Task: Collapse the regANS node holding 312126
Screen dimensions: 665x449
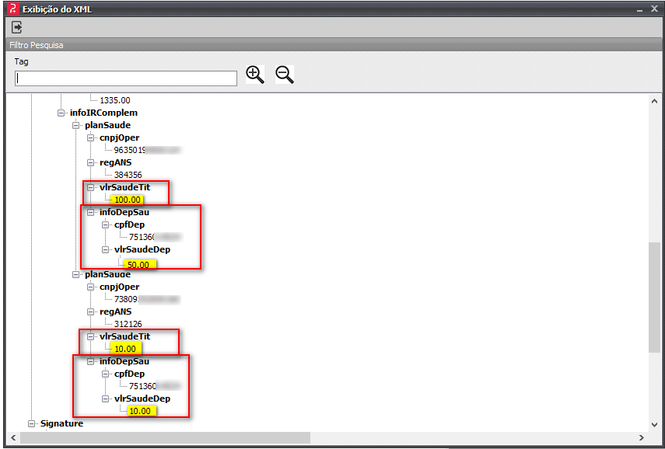Action: click(90, 312)
